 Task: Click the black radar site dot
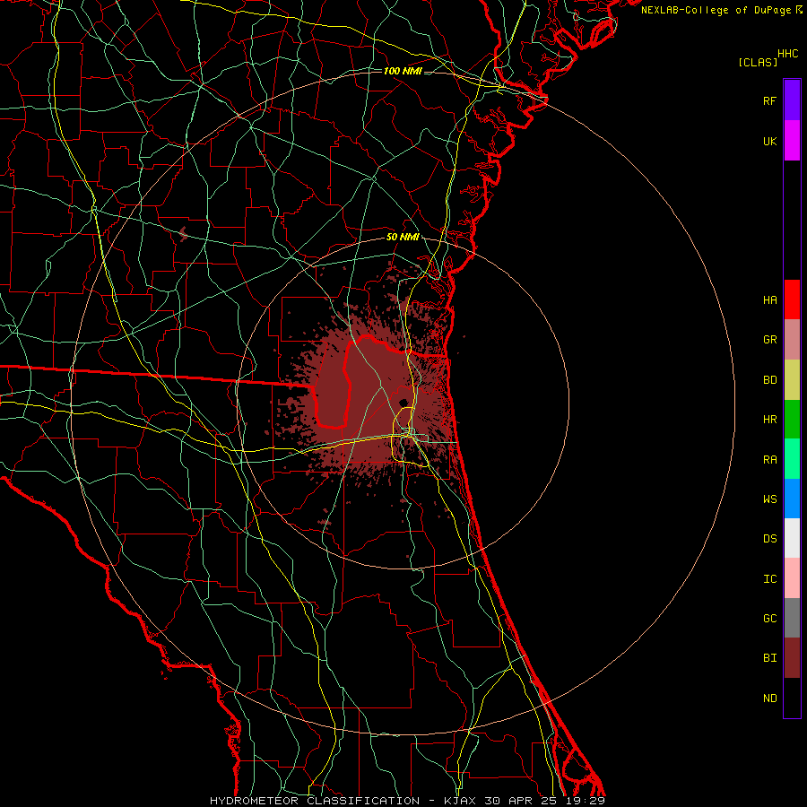pos(403,403)
